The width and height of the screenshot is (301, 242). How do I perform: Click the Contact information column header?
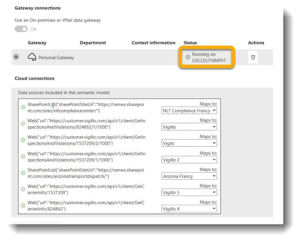click(153, 43)
